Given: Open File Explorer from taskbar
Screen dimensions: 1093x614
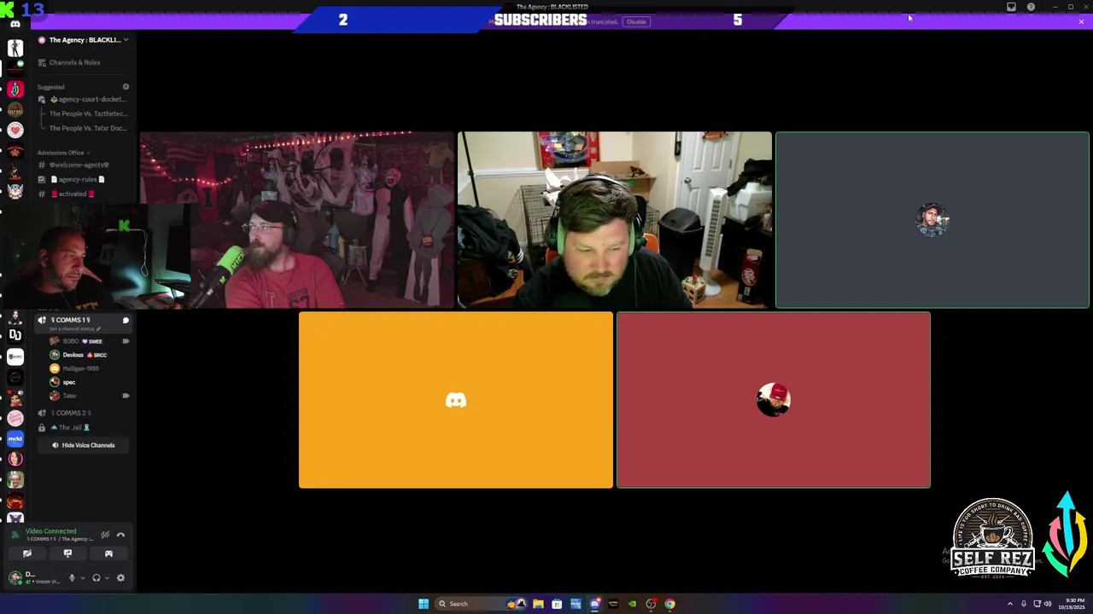Looking at the screenshot, I should click(x=538, y=604).
